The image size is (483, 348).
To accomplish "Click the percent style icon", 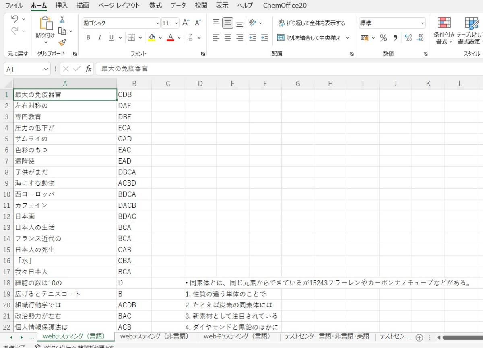I will pyautogui.click(x=383, y=38).
